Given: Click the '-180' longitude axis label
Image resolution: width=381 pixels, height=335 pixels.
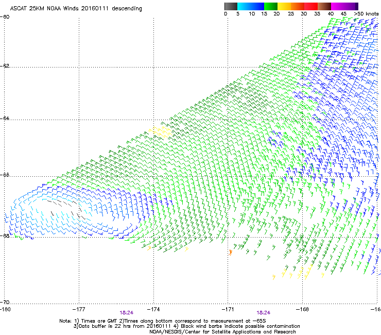Looking at the screenshot, I should pos(5,309).
